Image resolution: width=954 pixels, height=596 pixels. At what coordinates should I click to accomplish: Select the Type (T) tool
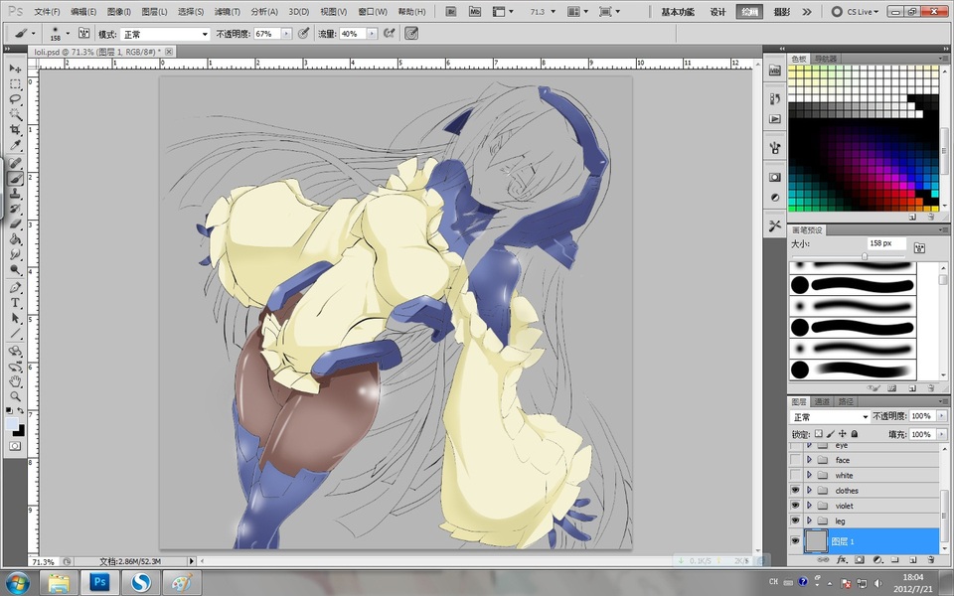pos(16,302)
